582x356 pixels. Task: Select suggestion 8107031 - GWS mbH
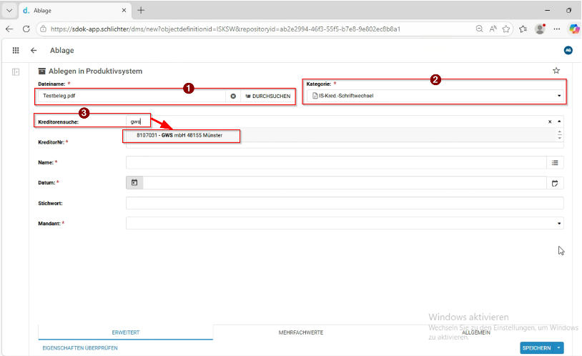(179, 135)
